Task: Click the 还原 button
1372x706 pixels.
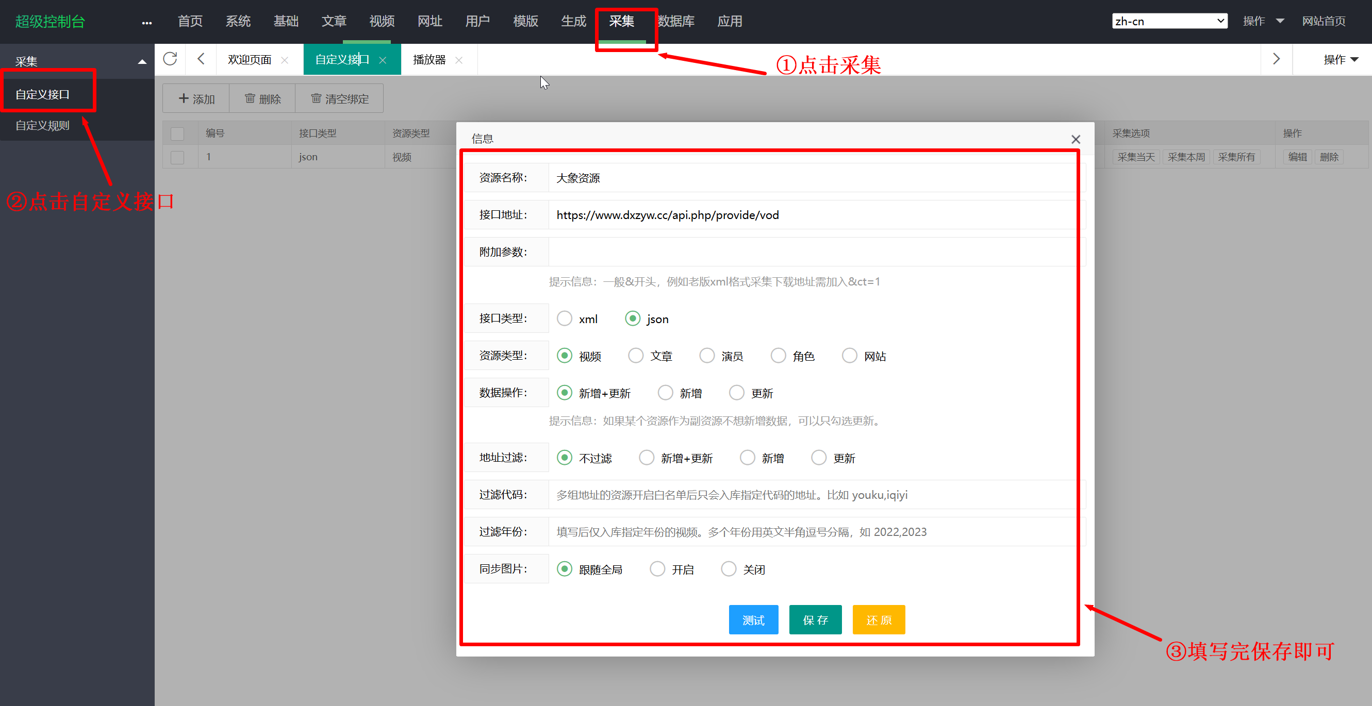Action: pos(879,620)
